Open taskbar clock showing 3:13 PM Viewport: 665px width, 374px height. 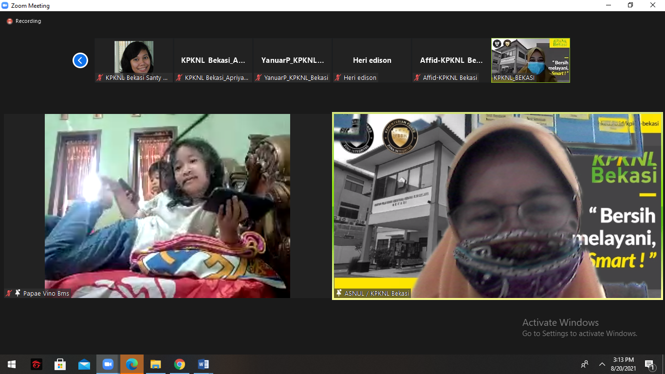pos(624,364)
